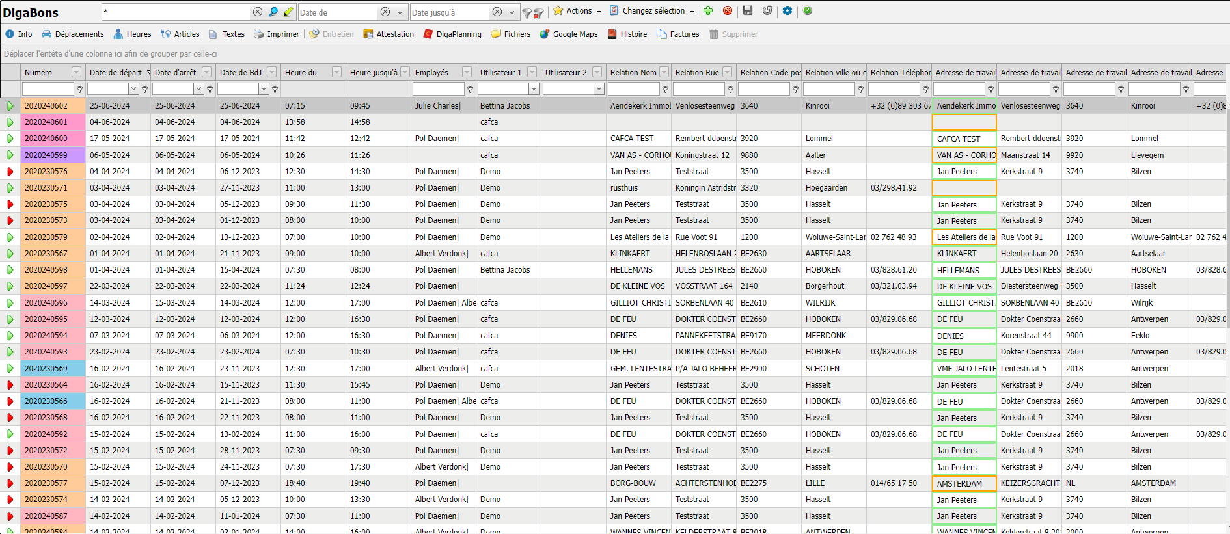Screen dimensions: 1230x534
Task: Open the Utilisateur 1 column header dropdown
Action: pyautogui.click(x=532, y=72)
